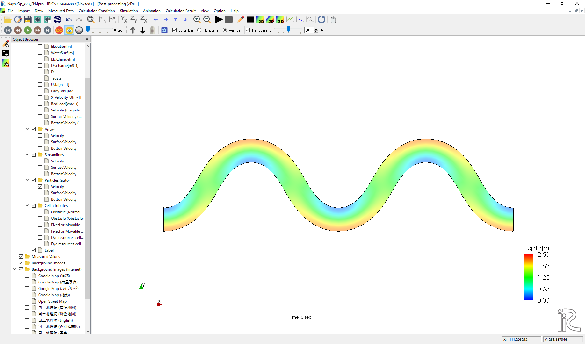
Task: Click the move view up arrow
Action: point(176,20)
